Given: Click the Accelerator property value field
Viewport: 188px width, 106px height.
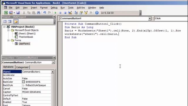Looking at the screenshot, I should tap(36, 75).
